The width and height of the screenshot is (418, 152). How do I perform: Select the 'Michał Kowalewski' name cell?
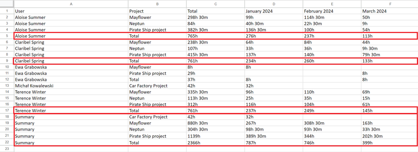[x=71, y=86]
